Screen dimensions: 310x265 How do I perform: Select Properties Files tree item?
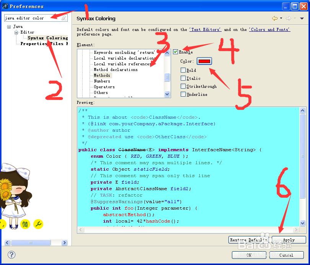tap(44, 44)
